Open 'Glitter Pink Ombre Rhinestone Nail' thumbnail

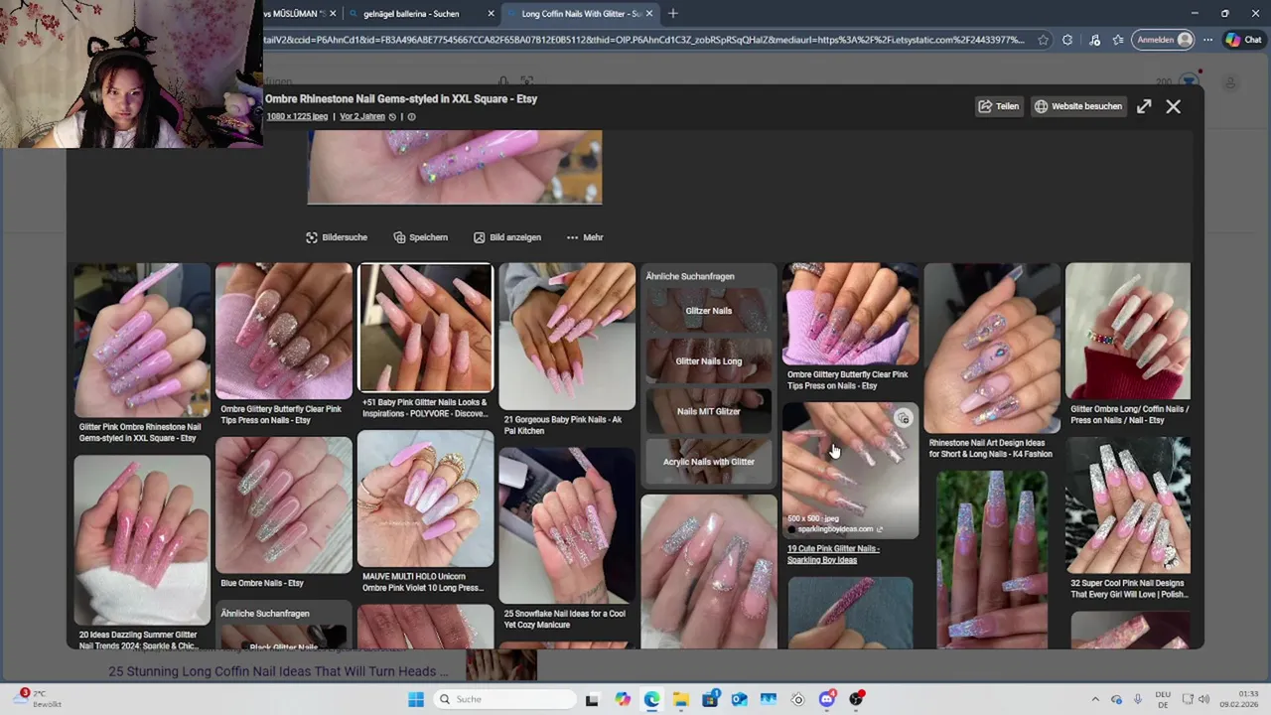click(x=141, y=341)
